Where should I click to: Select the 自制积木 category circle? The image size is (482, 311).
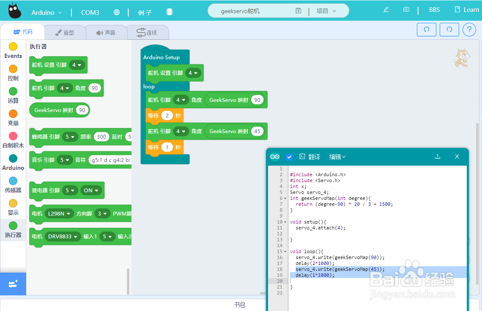click(x=13, y=136)
